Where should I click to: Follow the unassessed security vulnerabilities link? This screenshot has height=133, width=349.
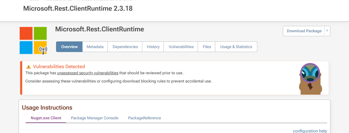[x=88, y=73]
